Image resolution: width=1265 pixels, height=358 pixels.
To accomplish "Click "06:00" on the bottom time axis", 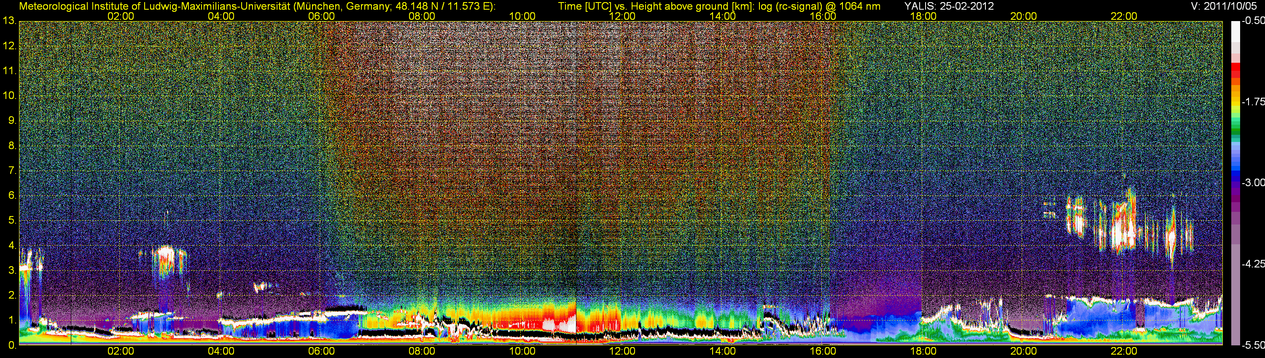I will click(x=322, y=352).
